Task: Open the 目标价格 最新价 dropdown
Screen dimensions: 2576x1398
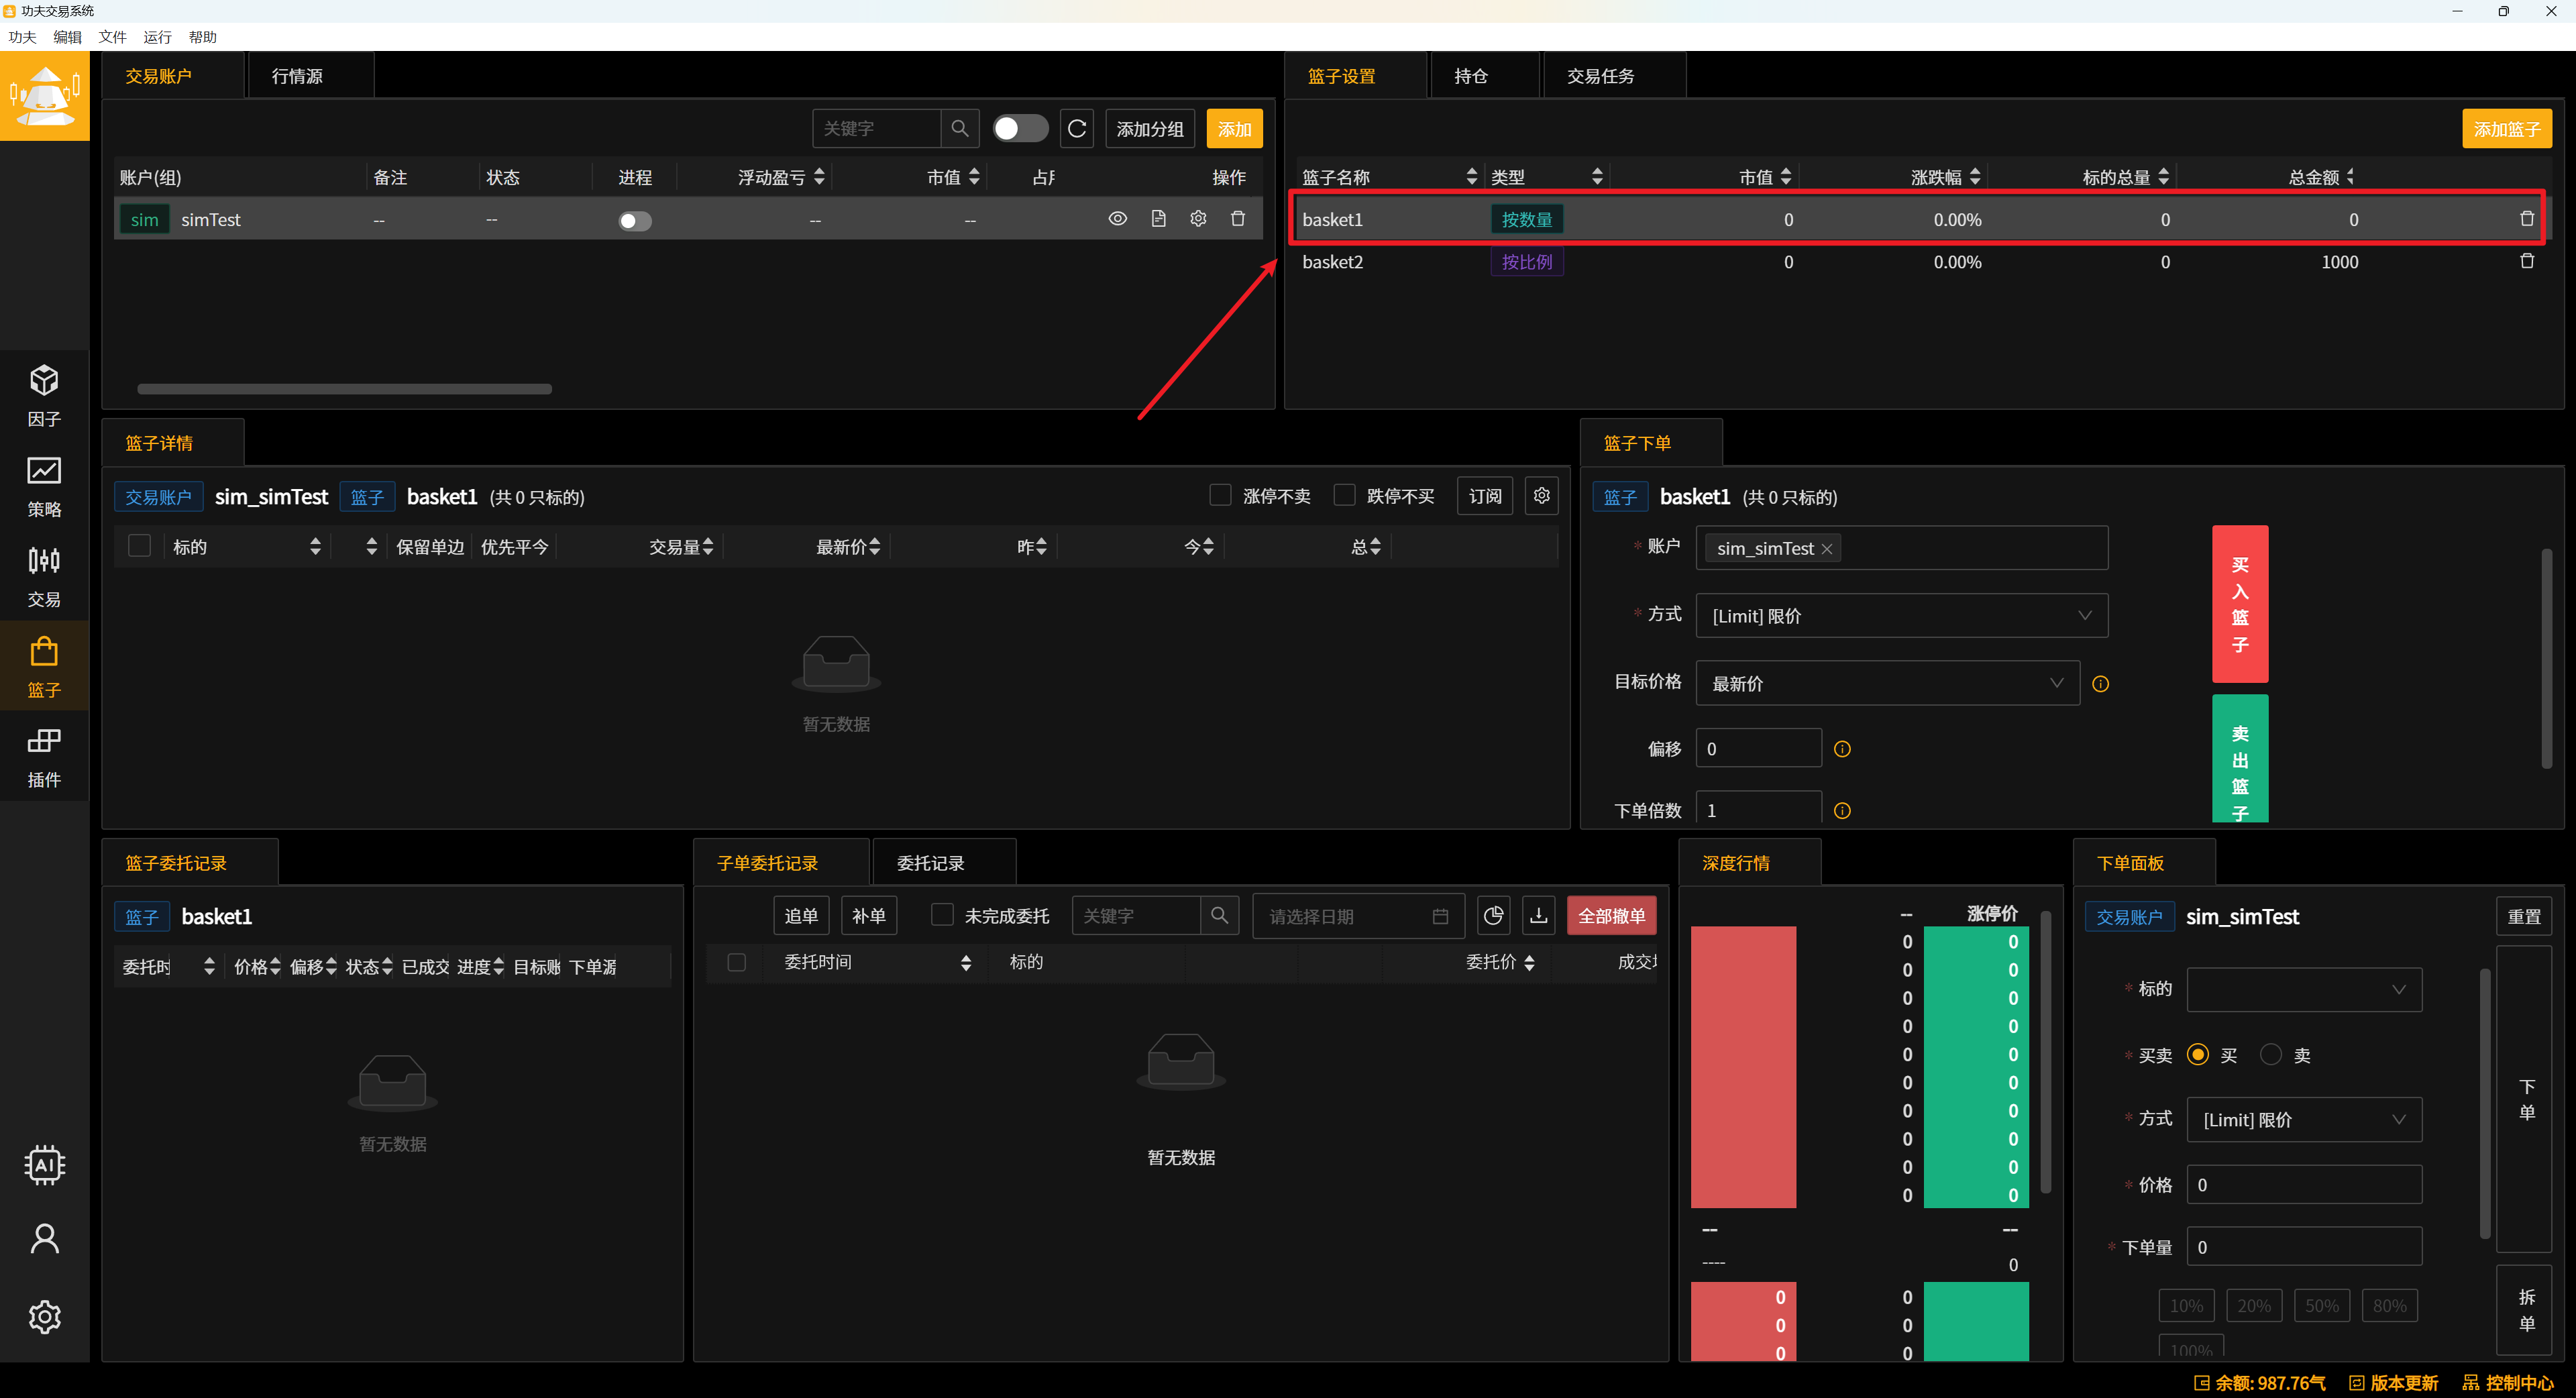Action: tap(1887, 684)
